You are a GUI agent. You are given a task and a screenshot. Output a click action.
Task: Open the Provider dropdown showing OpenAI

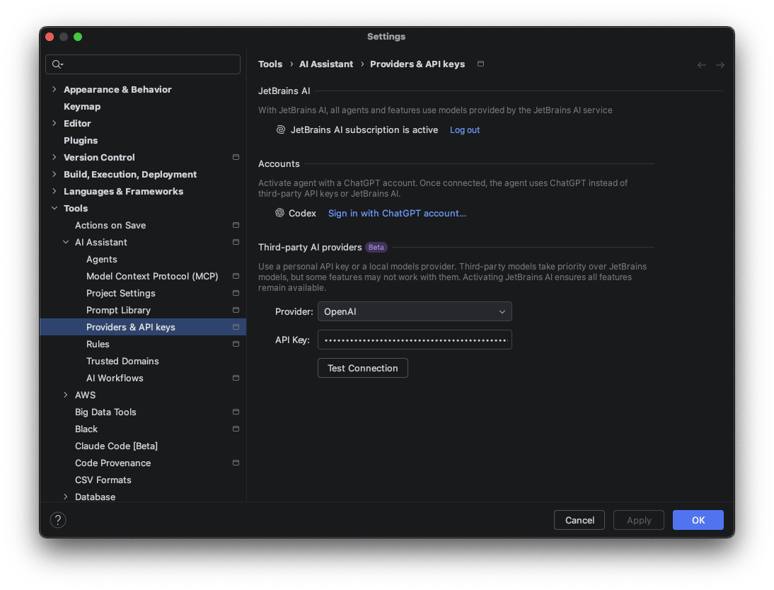point(415,311)
